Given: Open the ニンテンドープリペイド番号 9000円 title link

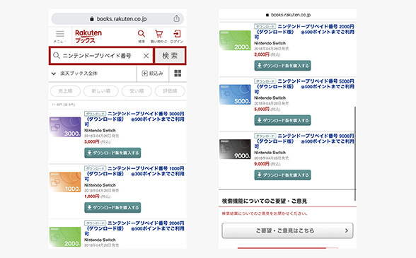Looking at the screenshot, I should click(x=304, y=141).
